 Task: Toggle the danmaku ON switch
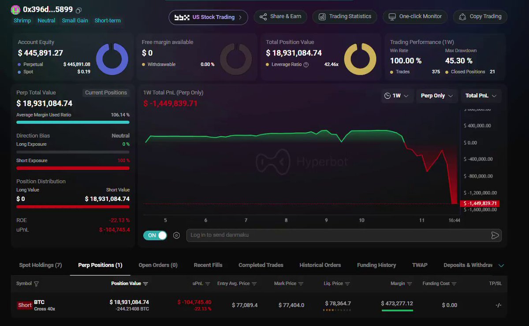tap(155, 235)
